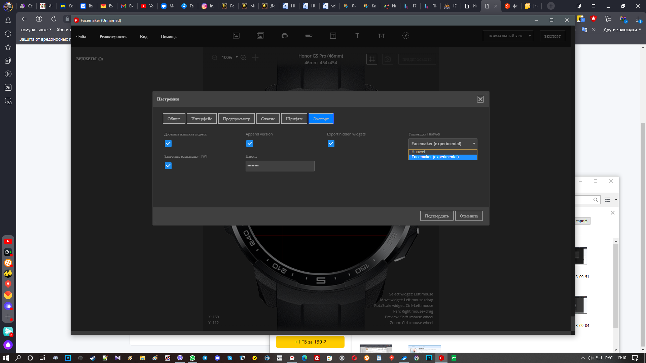The image size is (646, 363).
Task: Toggle 'Запретить распаковку HWT' checkbox
Action: coord(168,166)
